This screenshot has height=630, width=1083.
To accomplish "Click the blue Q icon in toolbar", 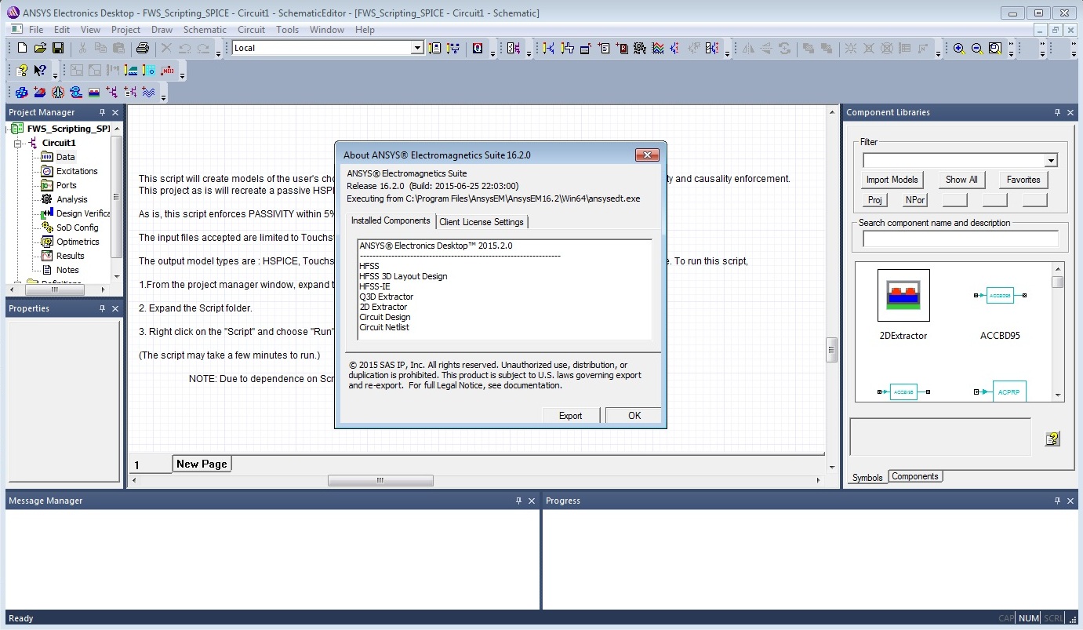I will [x=478, y=48].
